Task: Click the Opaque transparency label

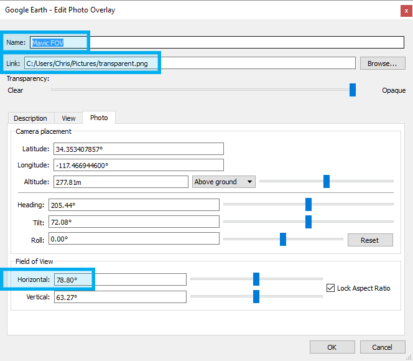Action: pyautogui.click(x=394, y=90)
